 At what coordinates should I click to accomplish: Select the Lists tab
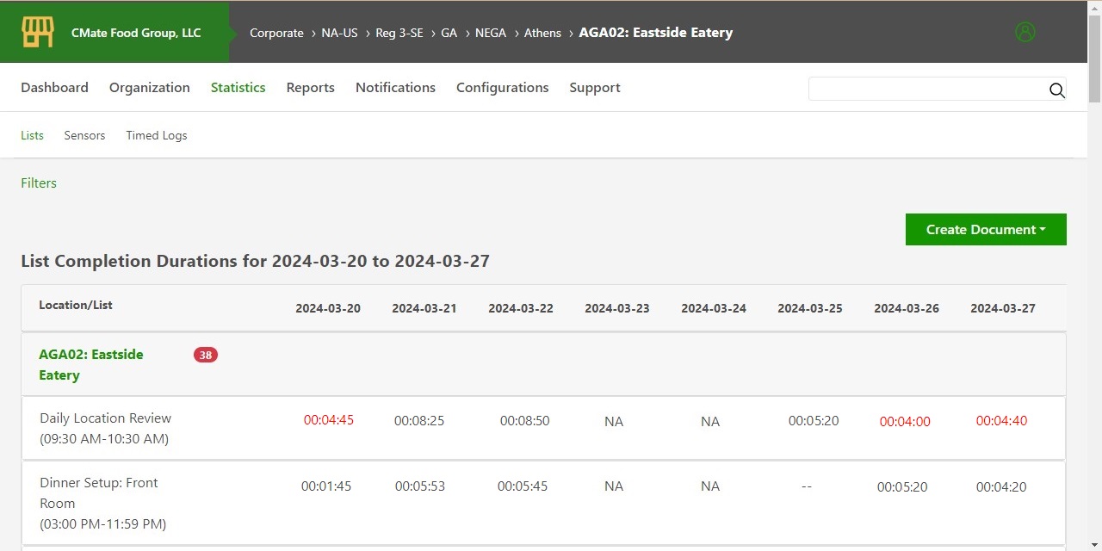(32, 135)
